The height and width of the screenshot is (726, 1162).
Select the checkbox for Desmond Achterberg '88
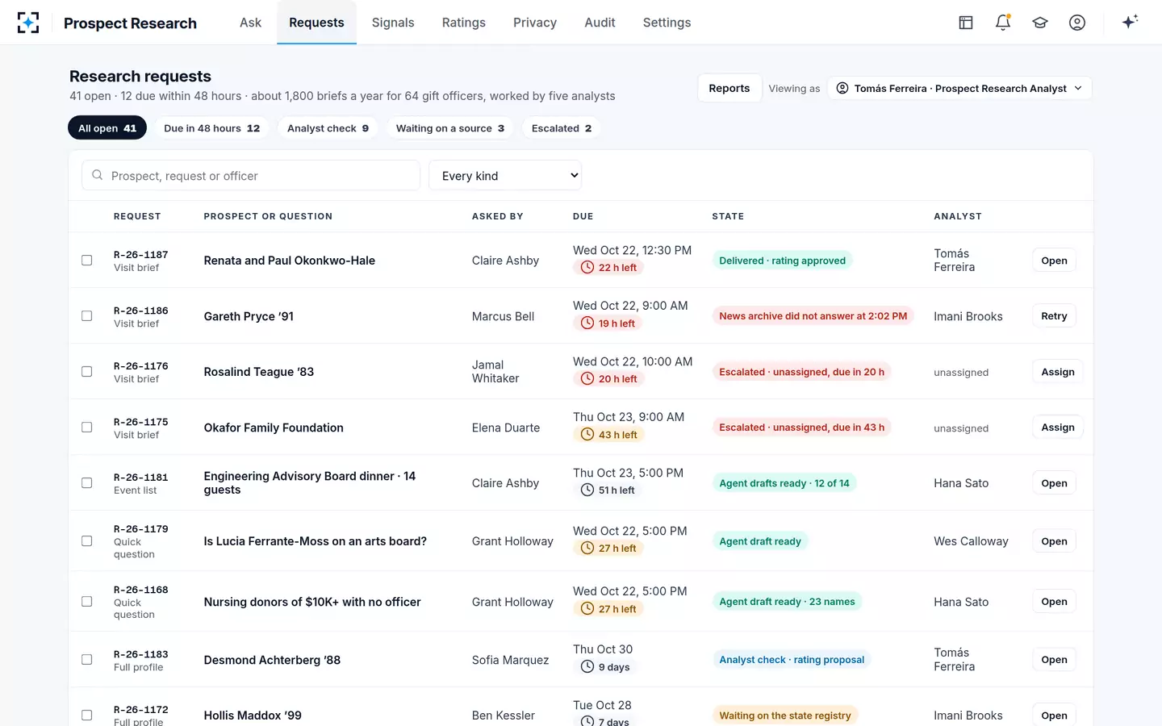point(87,660)
